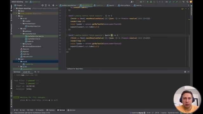Image resolution: width=203 pixels, height=114 pixels.
Task: Click the Terminal tool window tab
Action: point(61,110)
